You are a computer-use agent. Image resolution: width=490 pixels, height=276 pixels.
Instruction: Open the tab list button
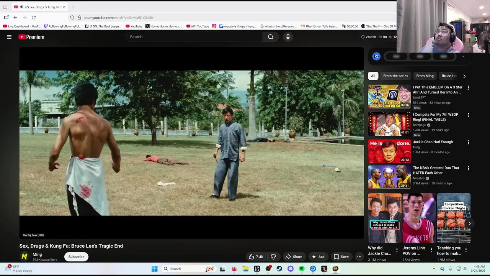pyautogui.click(x=5, y=7)
